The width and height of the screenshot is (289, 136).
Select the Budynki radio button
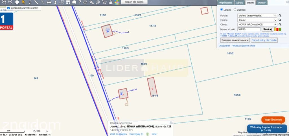[x=235, y=9]
